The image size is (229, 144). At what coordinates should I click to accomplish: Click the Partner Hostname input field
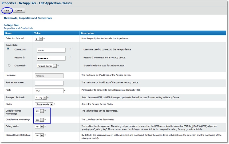click(49, 83)
